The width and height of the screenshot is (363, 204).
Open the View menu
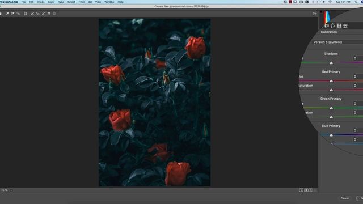tap(98, 2)
